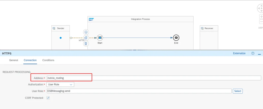
Task: Open help with the question mark icon
Action: point(253,53)
